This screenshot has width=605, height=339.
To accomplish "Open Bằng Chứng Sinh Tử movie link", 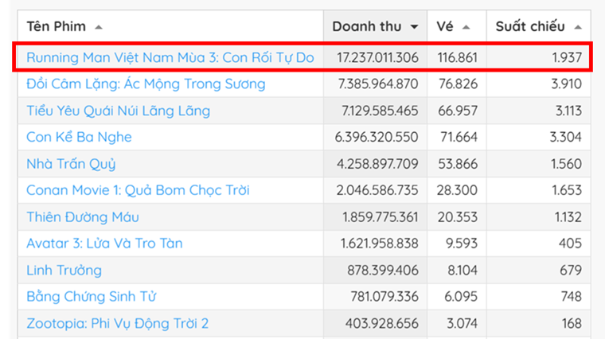I will [91, 297].
